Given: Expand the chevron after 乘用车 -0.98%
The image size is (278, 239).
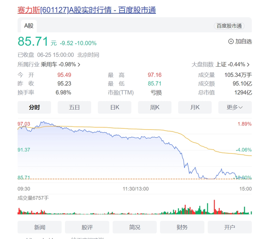Looking at the screenshot, I should tap(79, 64).
